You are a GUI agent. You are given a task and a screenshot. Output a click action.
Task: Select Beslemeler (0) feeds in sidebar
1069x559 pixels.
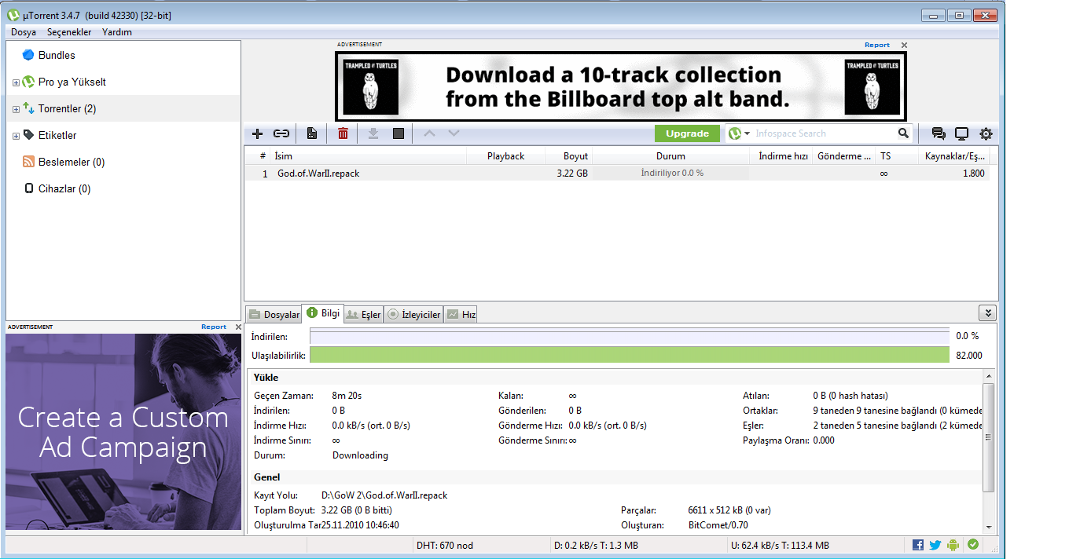click(x=71, y=162)
